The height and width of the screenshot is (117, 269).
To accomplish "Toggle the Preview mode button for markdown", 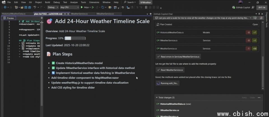I will coord(8,18).
